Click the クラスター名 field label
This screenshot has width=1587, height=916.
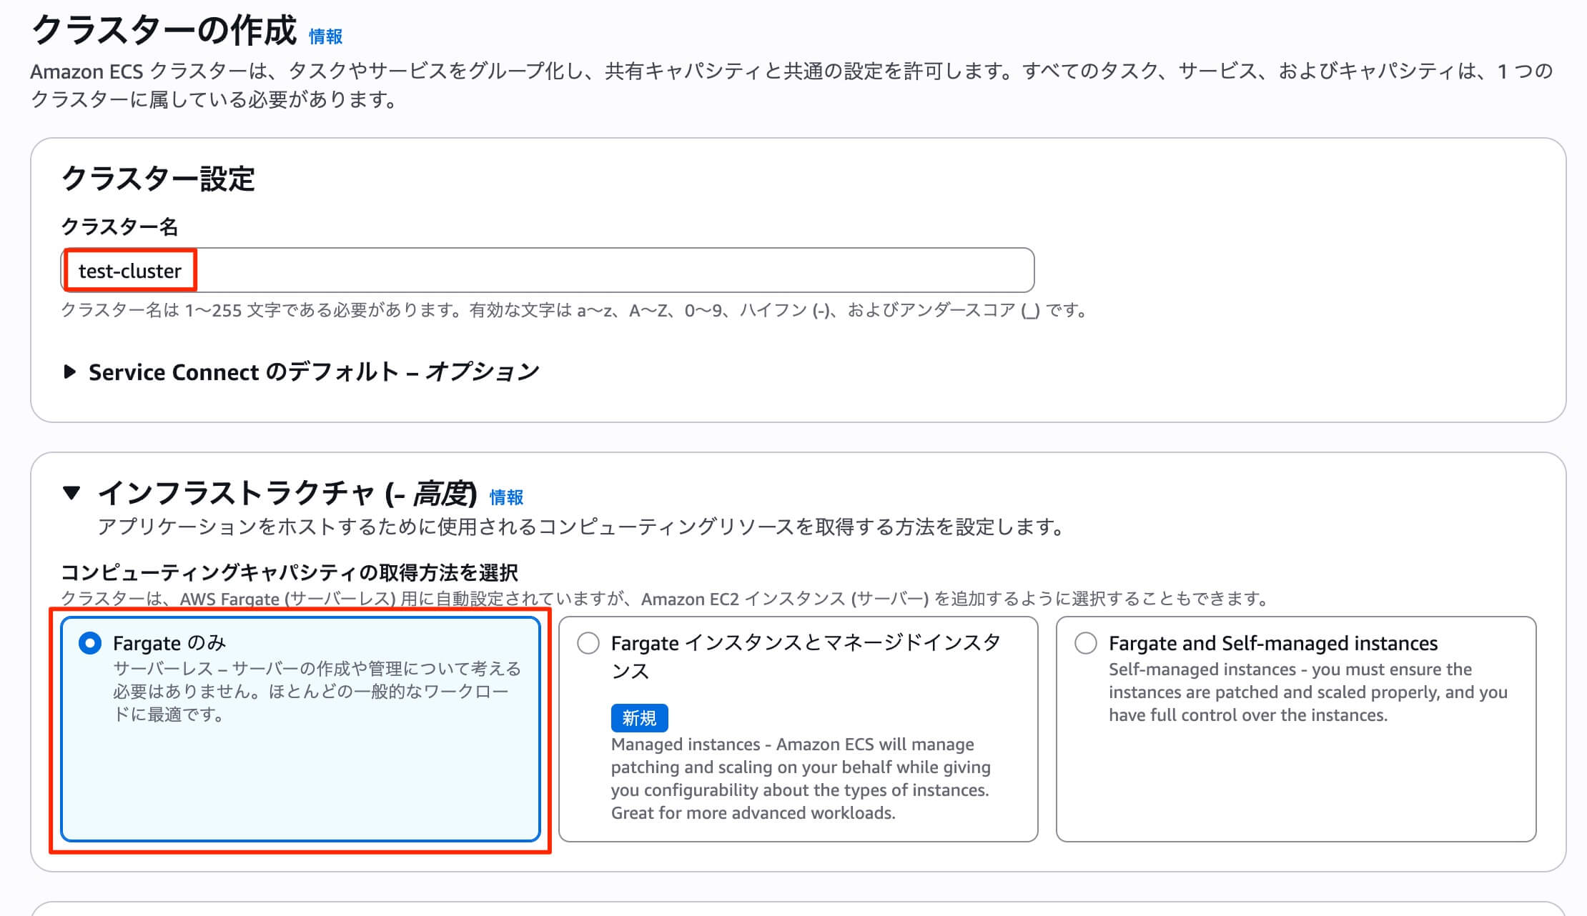click(x=119, y=227)
